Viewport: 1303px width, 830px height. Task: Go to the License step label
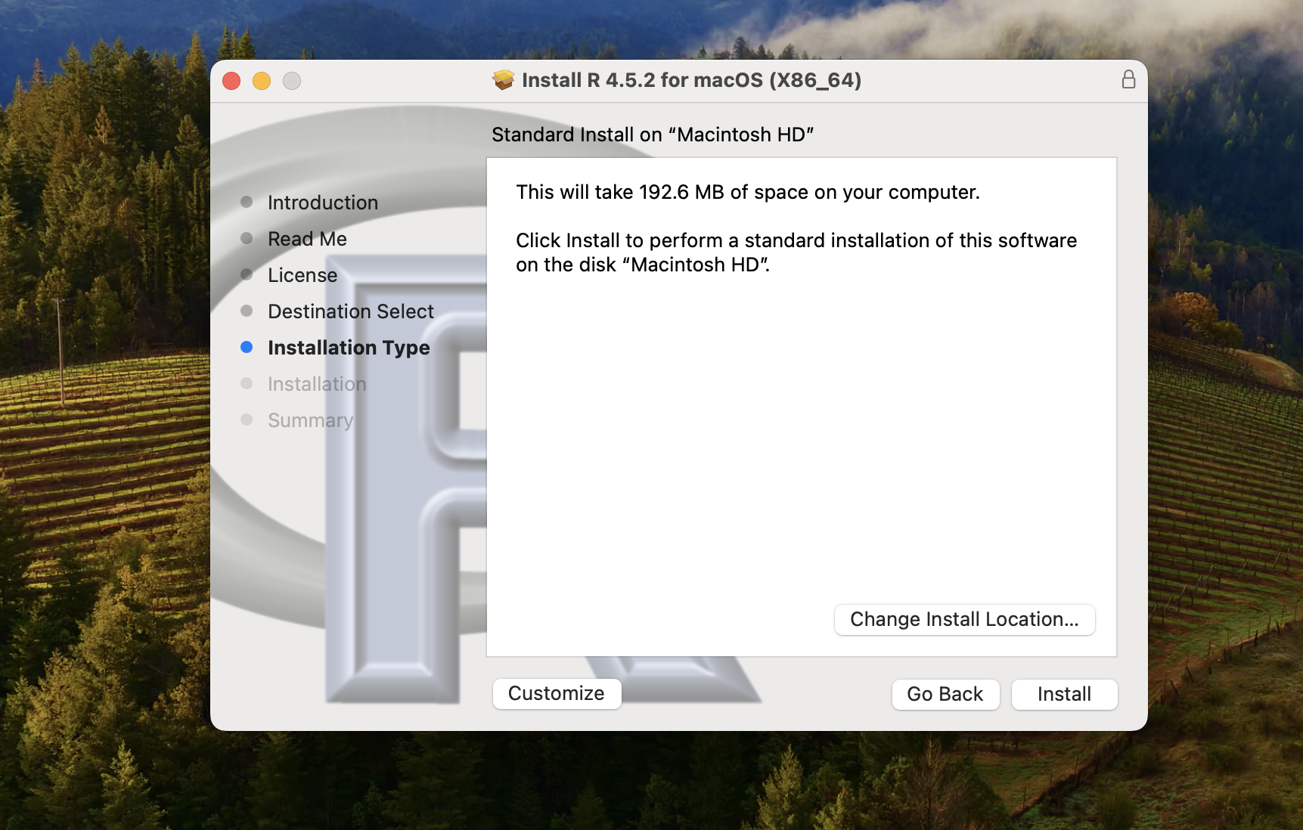[x=302, y=275]
